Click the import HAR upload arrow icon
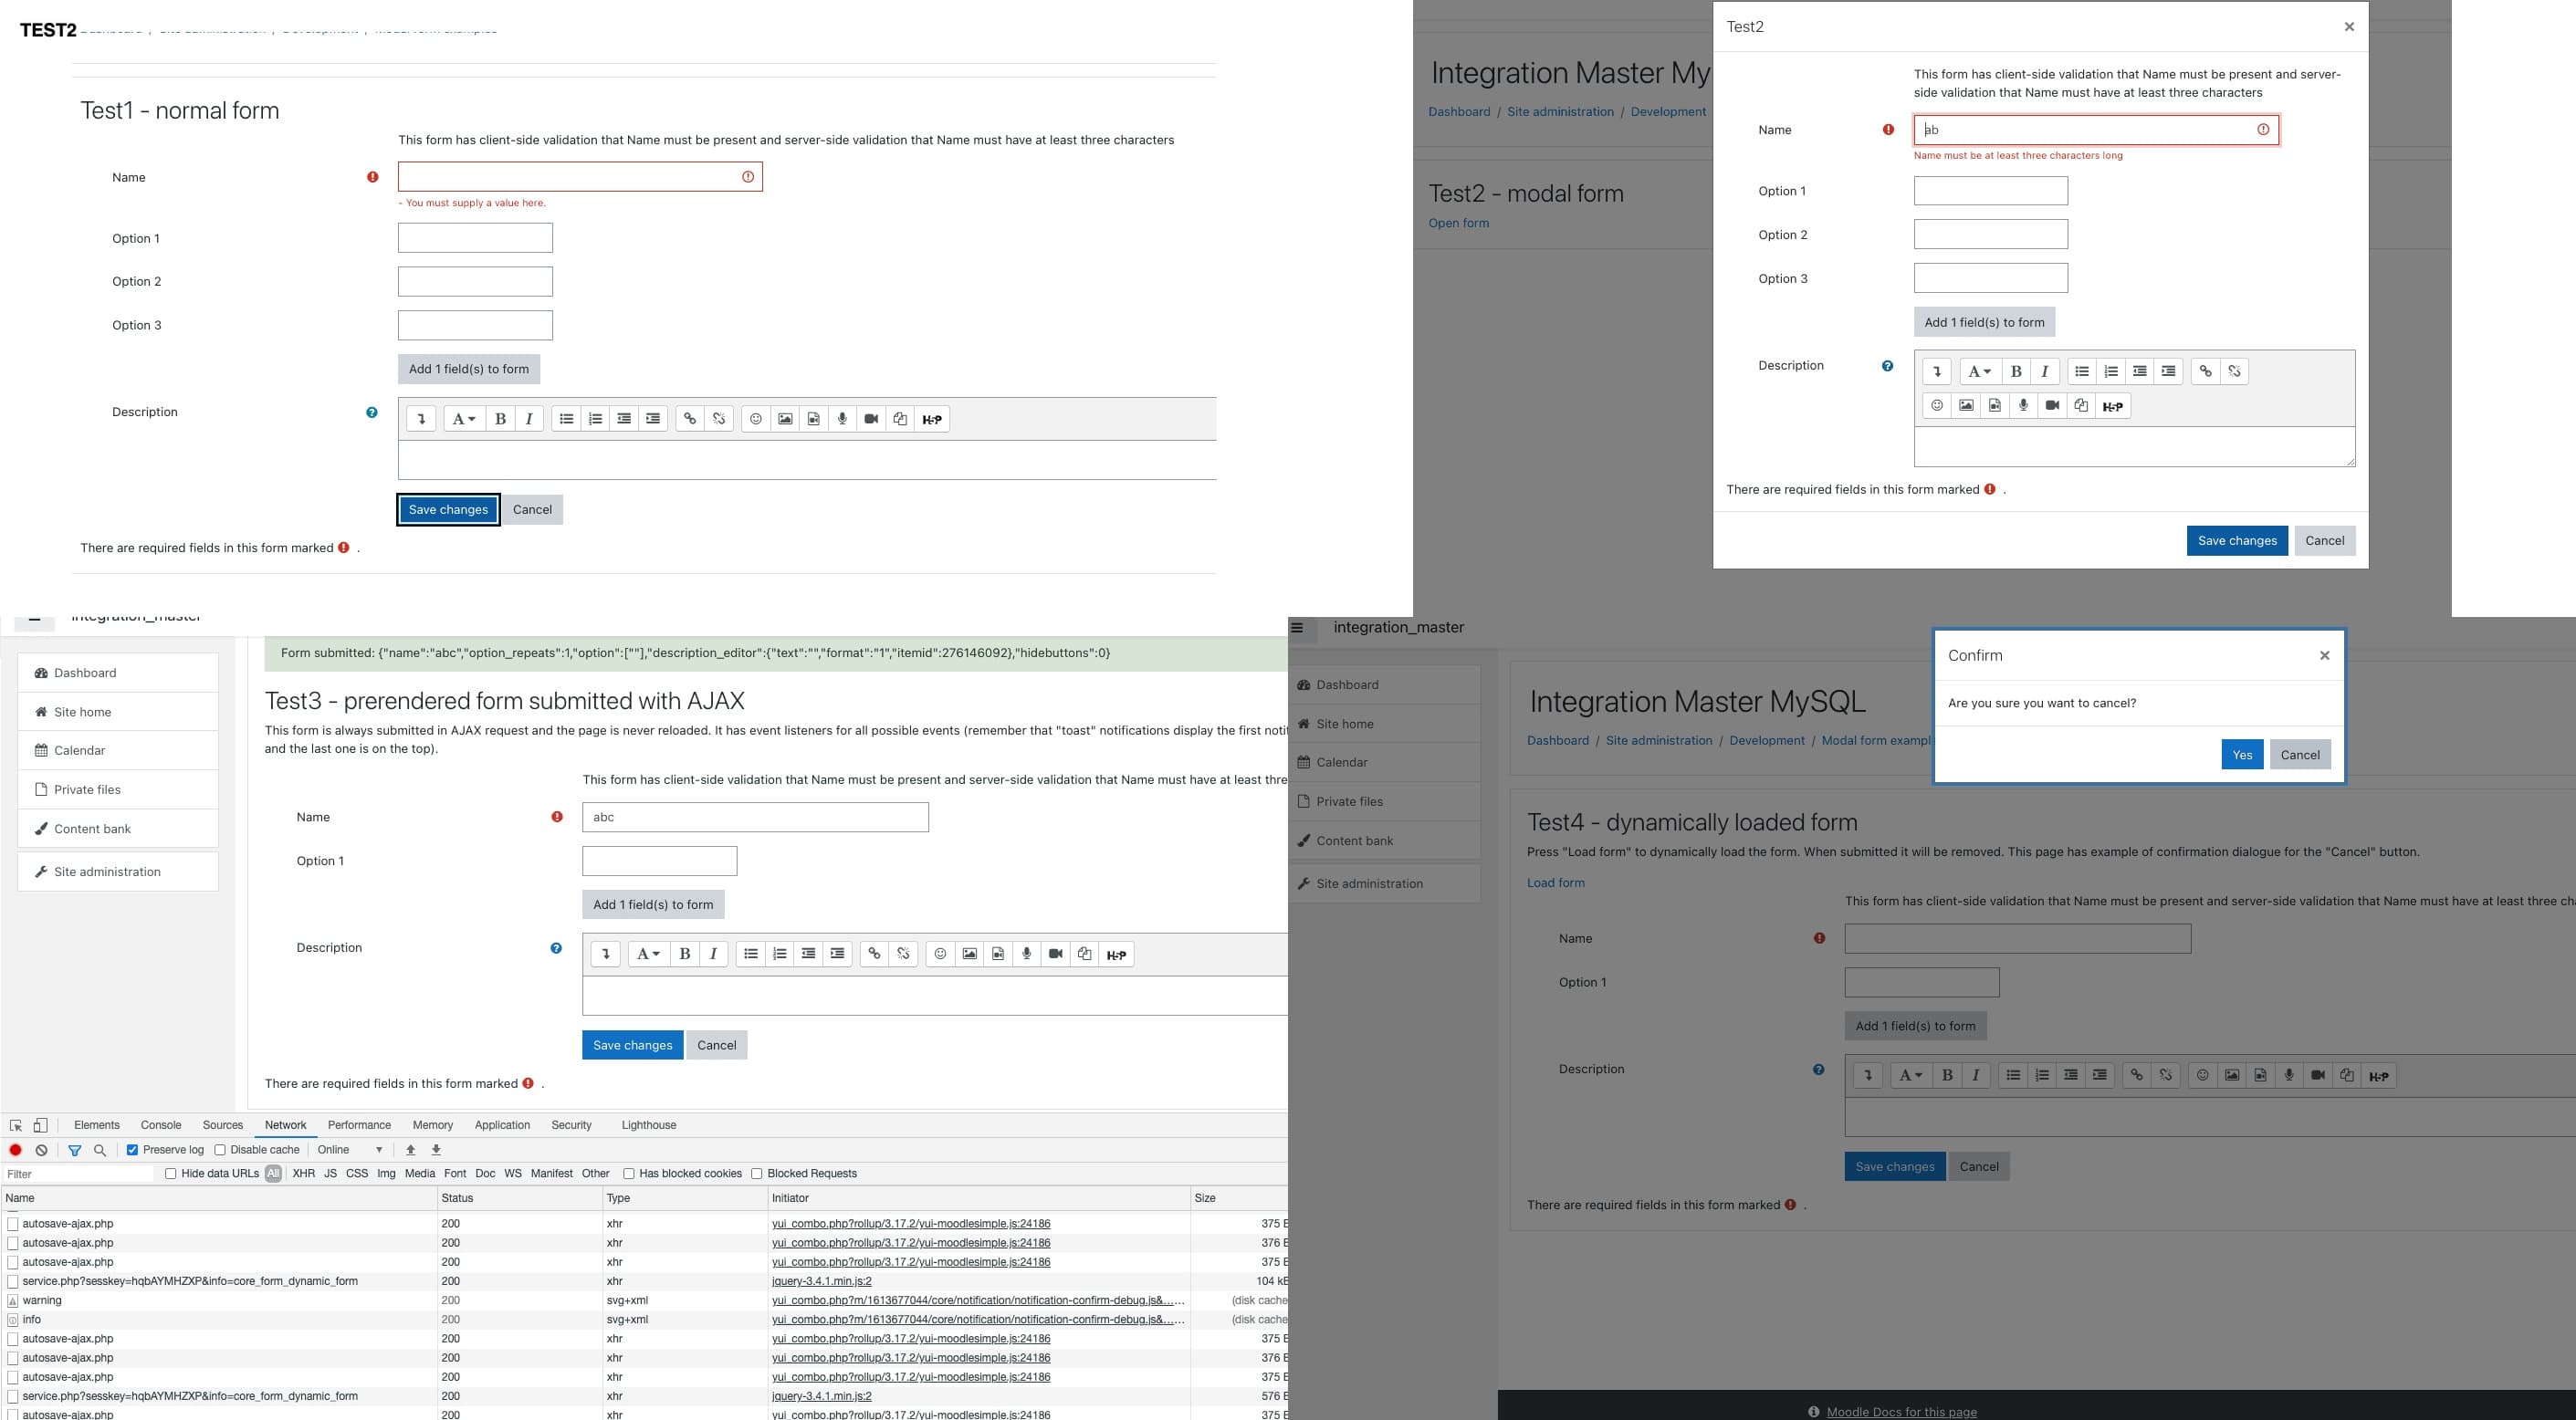The image size is (2576, 1420). point(410,1150)
